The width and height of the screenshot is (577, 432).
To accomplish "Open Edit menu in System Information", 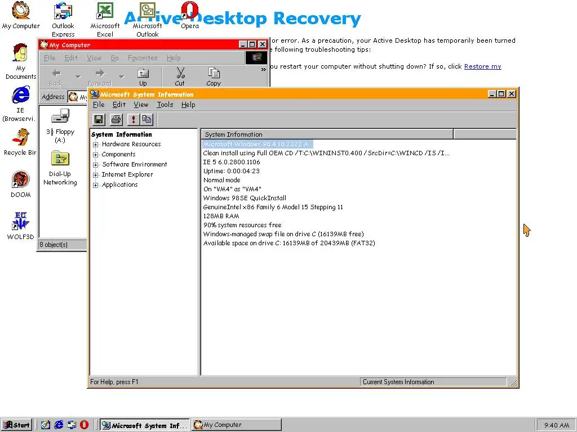I will (x=119, y=105).
